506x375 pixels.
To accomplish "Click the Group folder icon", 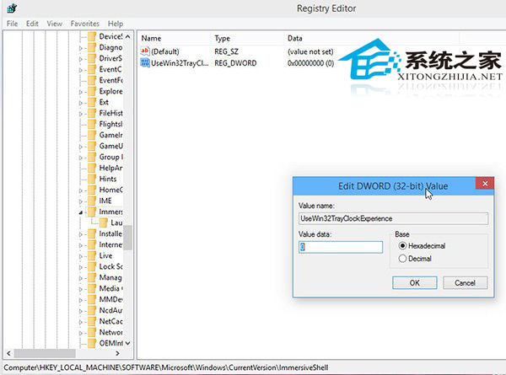I will pyautogui.click(x=92, y=157).
